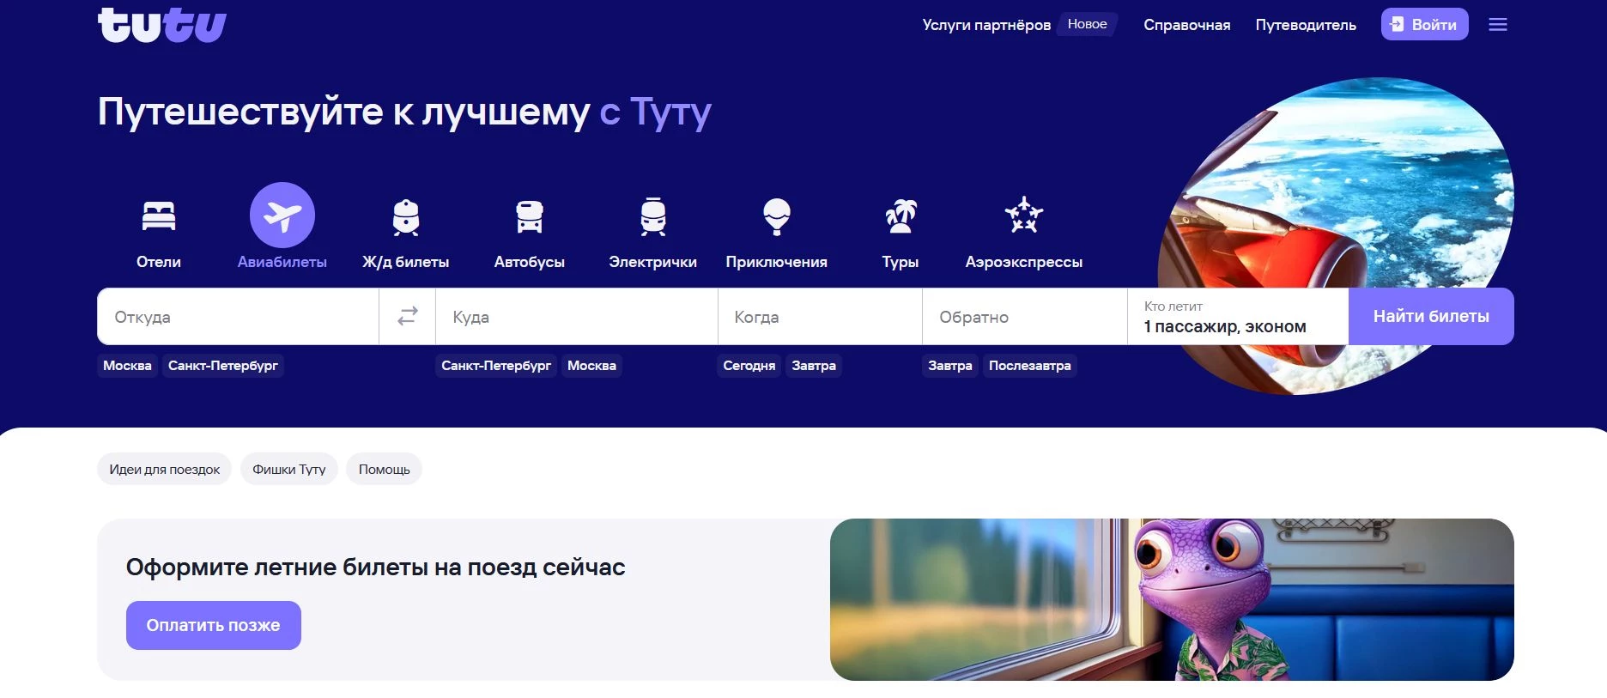Open Услуги партнёров link

986,25
